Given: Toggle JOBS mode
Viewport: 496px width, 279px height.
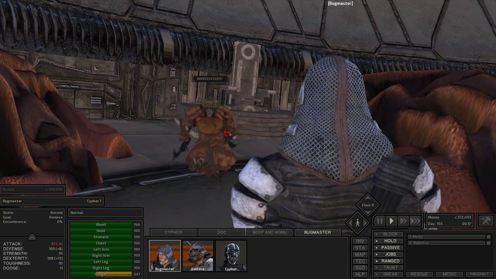Looking at the screenshot, I should (388, 254).
